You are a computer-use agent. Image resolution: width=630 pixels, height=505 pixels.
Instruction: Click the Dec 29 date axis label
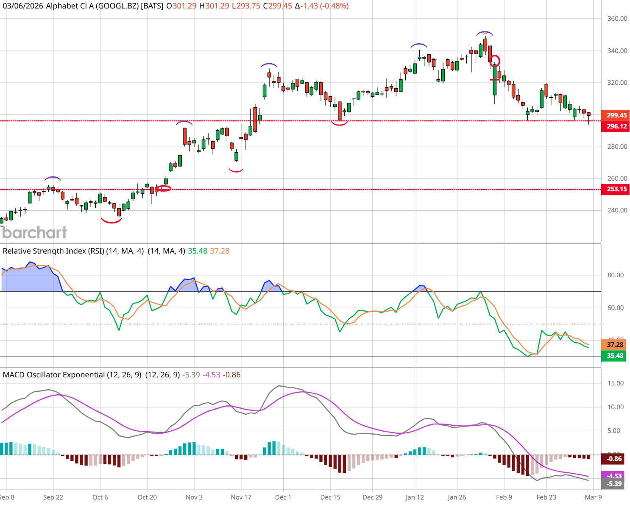(x=373, y=497)
